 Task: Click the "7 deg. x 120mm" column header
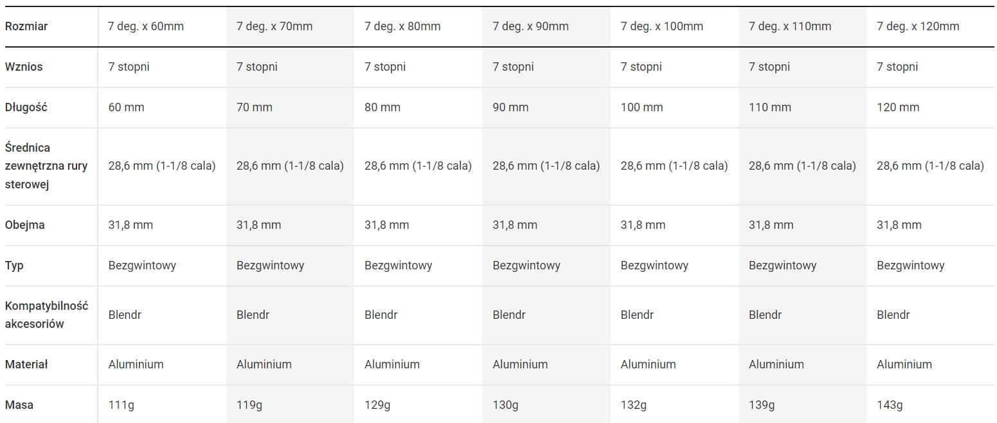coord(917,26)
